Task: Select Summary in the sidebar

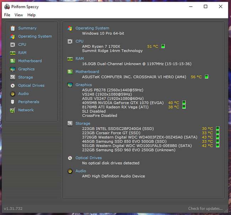Action: tap(27, 28)
